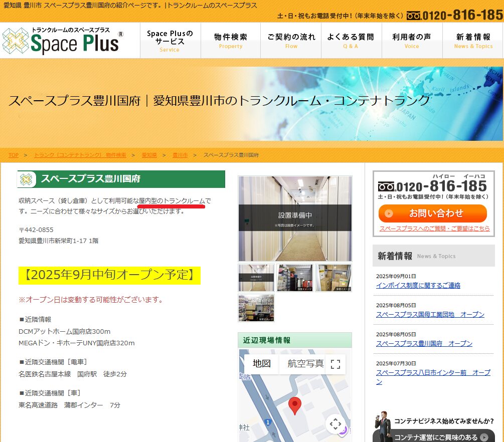Viewport: 504px width, 442px height.
Task: Click the play arrow icon on お問い合わせ button
Action: point(389,213)
